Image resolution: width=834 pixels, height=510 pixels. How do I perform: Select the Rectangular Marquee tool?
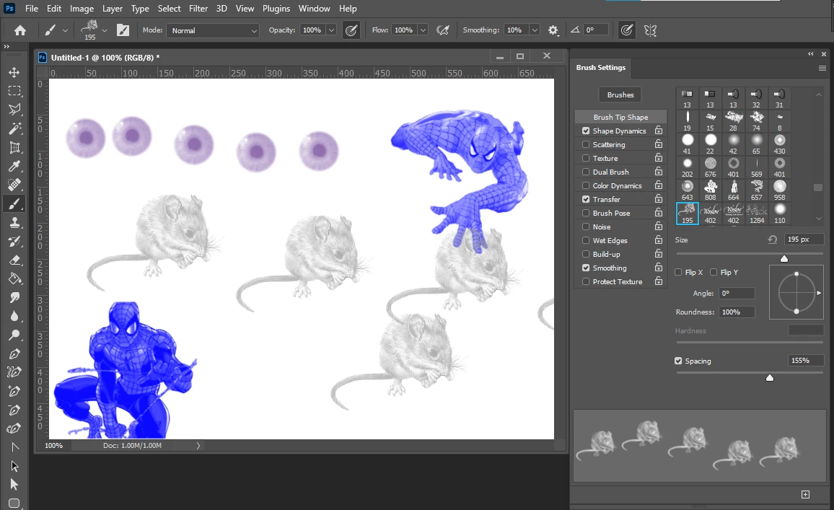click(x=14, y=91)
